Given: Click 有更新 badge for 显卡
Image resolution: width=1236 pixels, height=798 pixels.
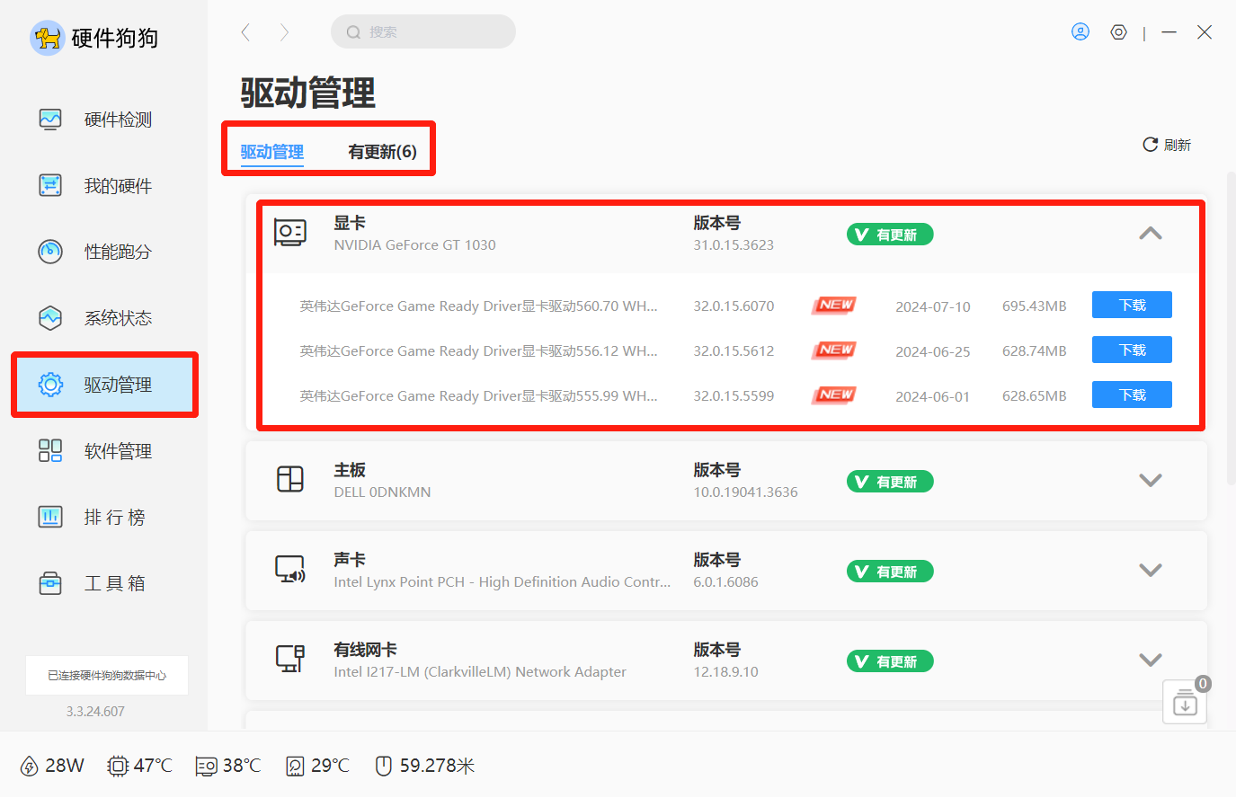Looking at the screenshot, I should click(x=890, y=235).
